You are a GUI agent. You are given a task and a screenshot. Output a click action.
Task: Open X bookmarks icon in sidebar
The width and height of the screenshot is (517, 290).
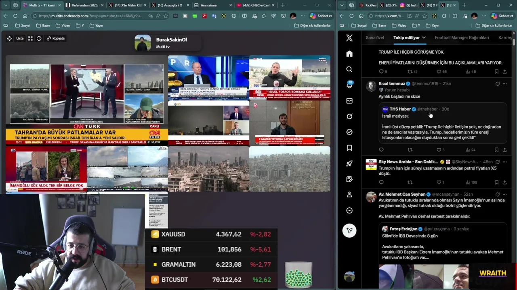click(x=349, y=148)
